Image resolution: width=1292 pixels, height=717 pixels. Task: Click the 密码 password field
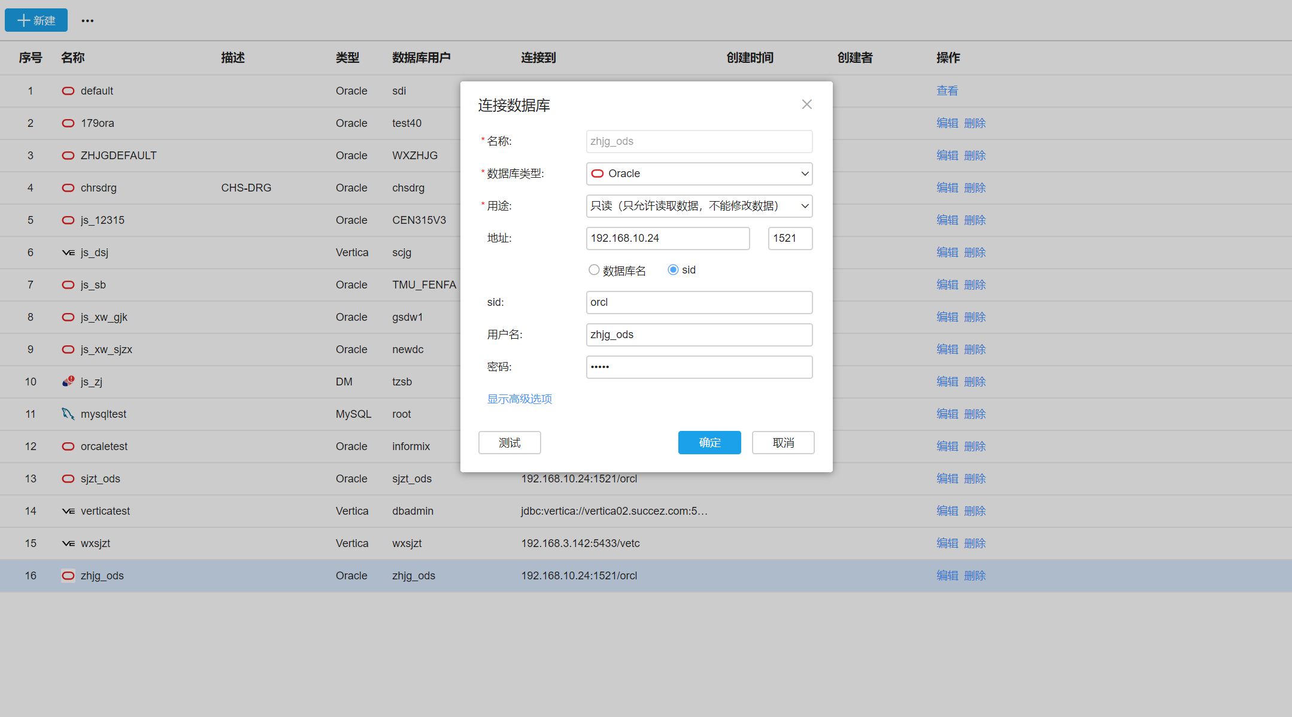(x=699, y=367)
